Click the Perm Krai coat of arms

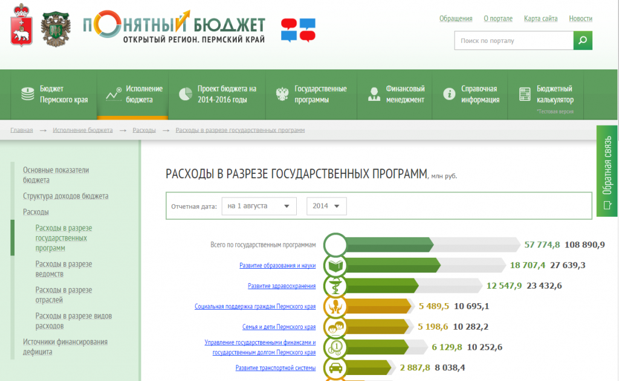(x=21, y=25)
